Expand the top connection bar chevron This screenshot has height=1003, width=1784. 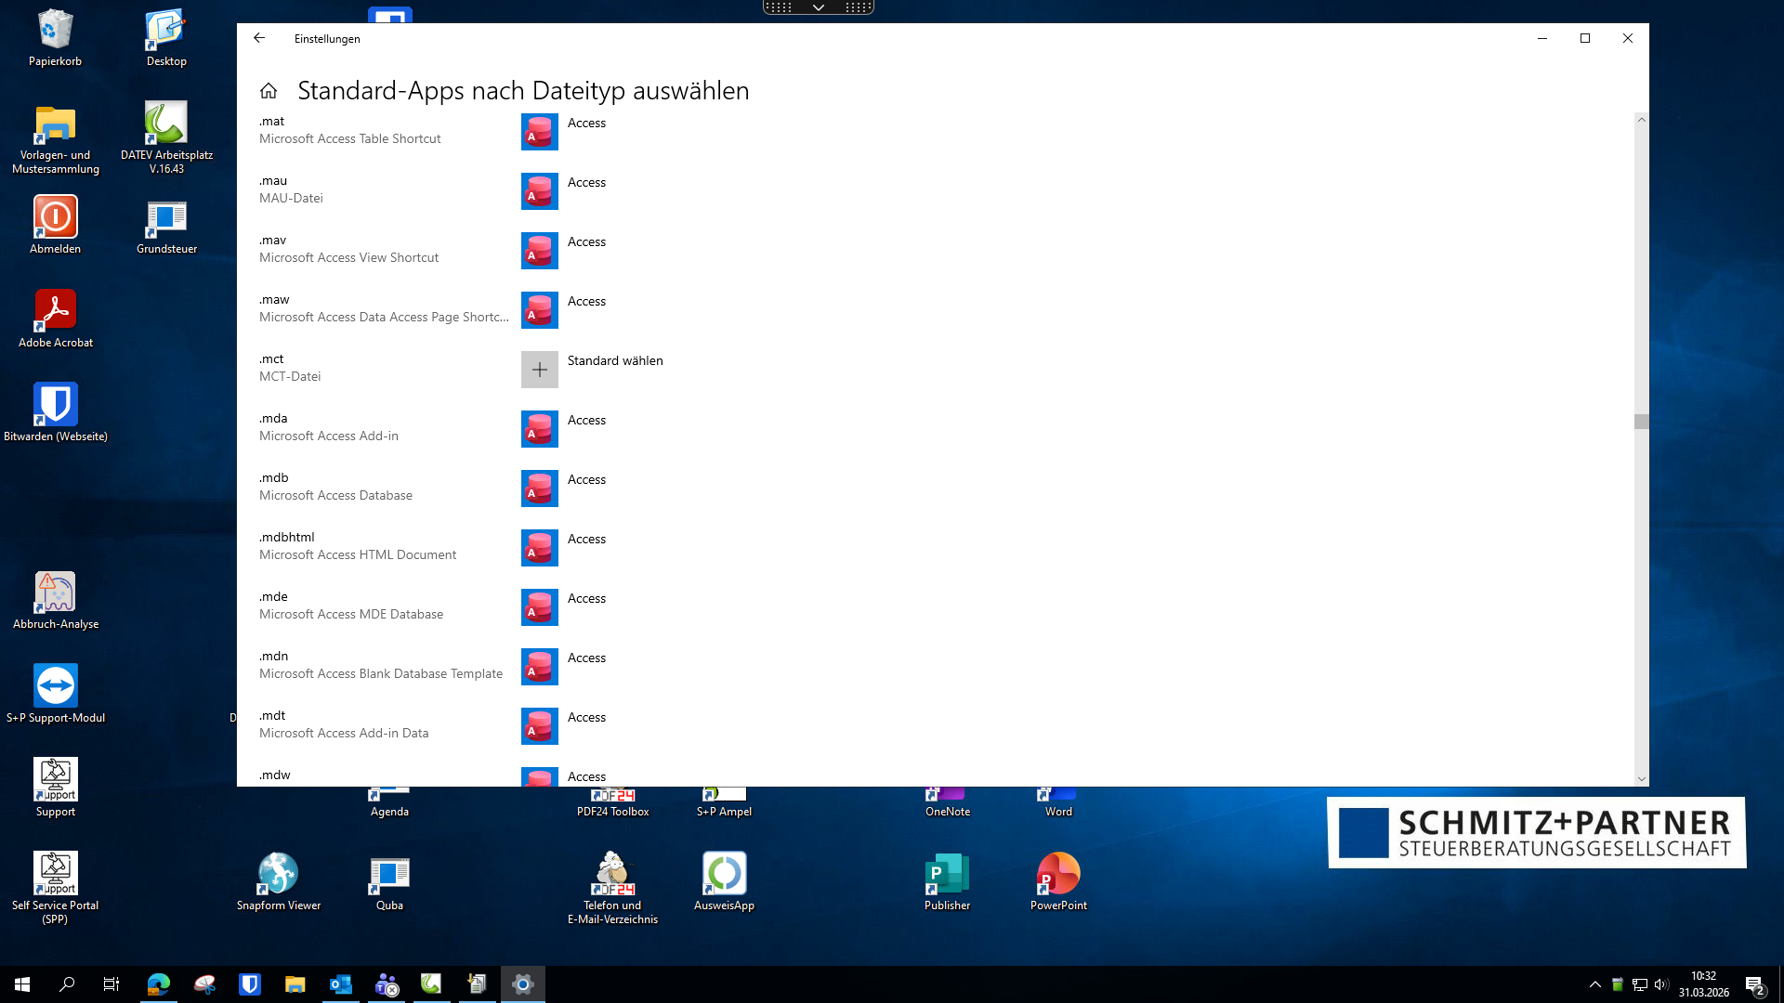tap(818, 7)
